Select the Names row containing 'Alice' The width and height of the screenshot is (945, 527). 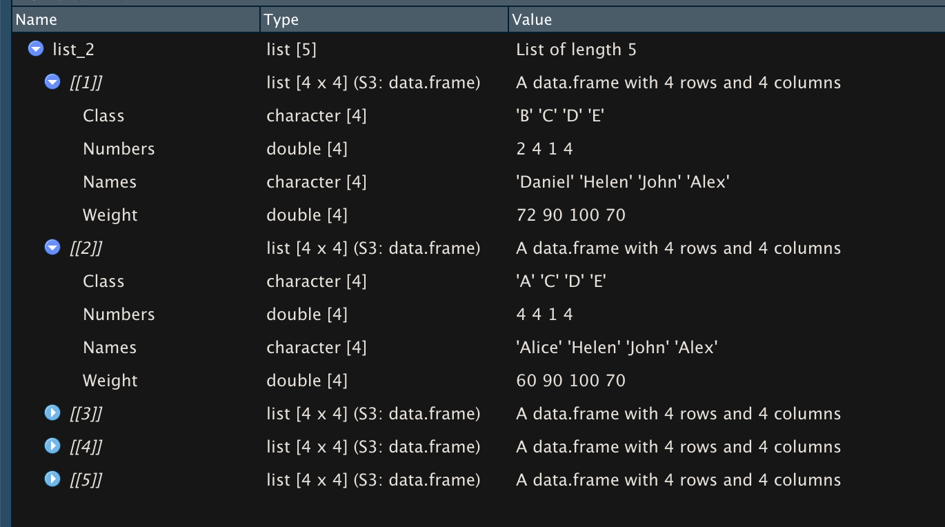pos(110,348)
